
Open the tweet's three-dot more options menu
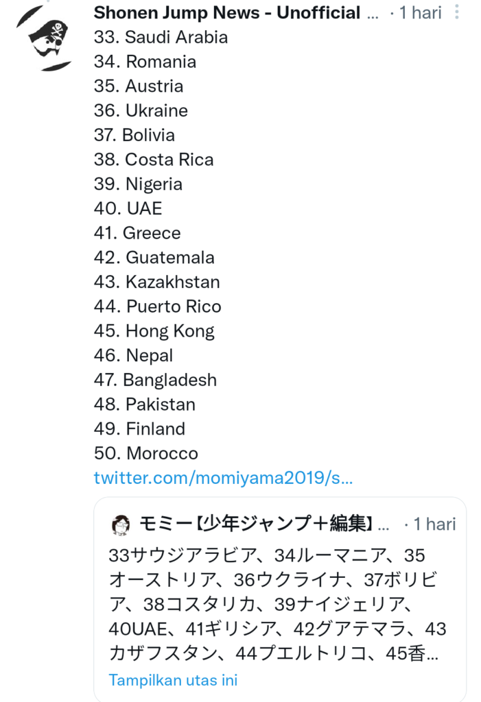[458, 12]
